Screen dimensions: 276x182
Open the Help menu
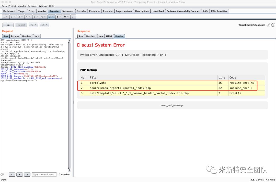(x=52, y=6)
